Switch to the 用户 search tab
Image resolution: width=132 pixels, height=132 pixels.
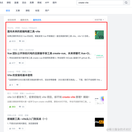pyautogui.click(x=47, y=11)
